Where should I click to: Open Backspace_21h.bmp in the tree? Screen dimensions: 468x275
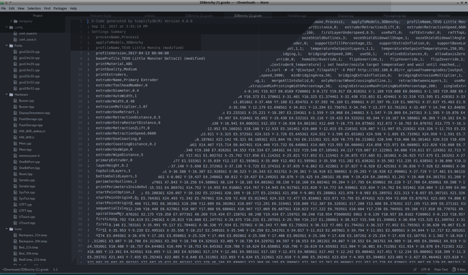pos(33,236)
